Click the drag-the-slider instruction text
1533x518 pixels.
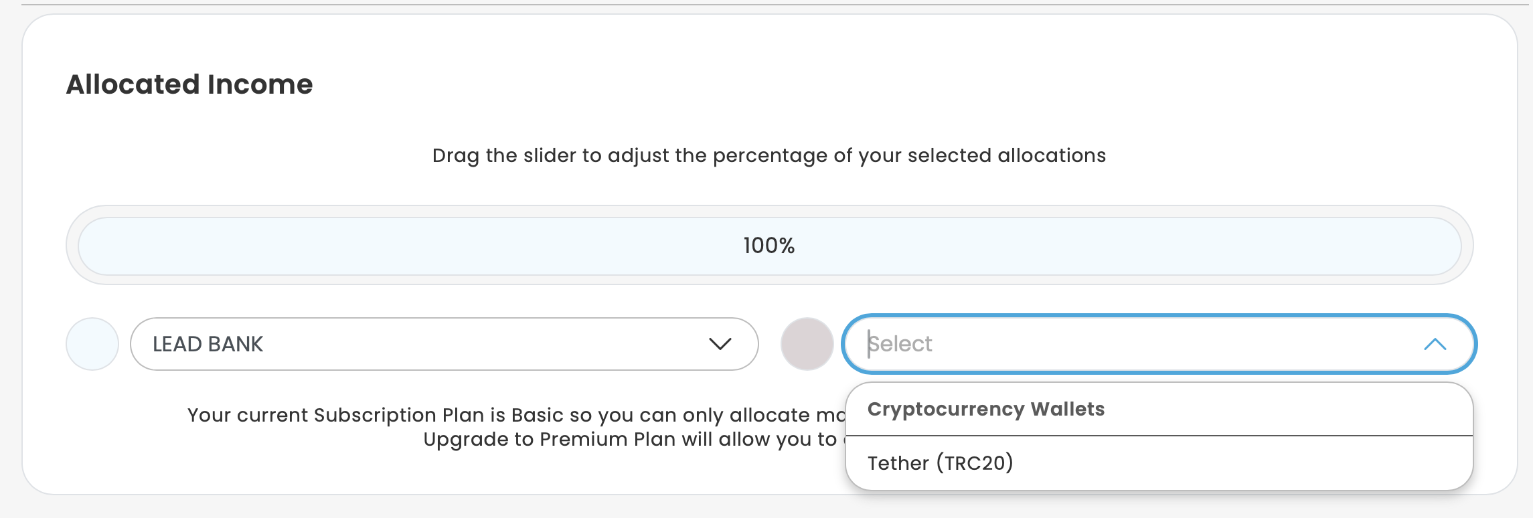click(769, 155)
